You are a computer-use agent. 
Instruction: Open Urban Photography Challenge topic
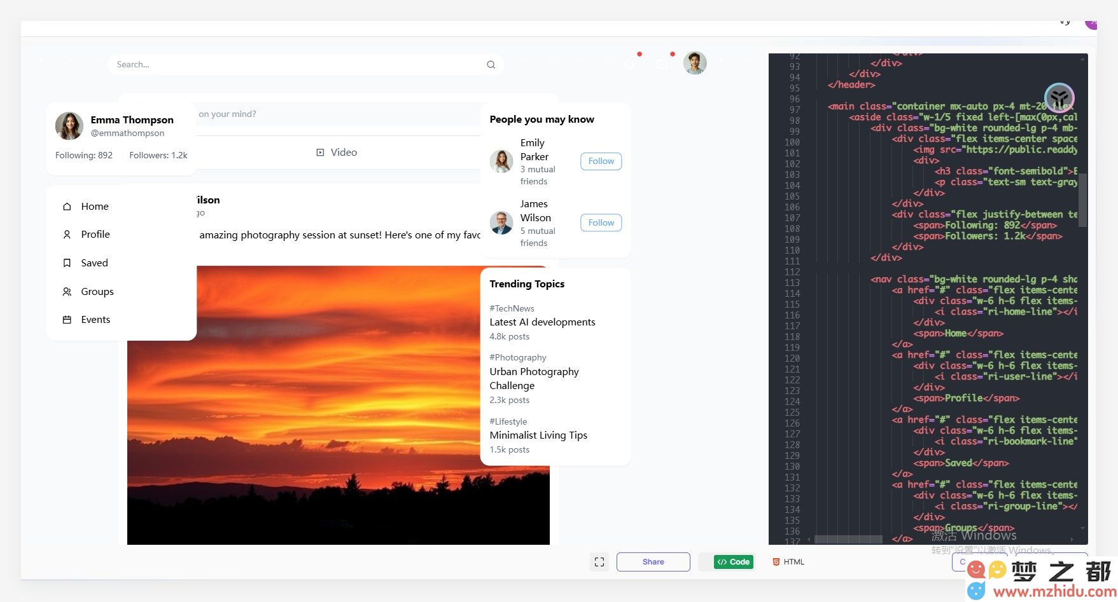point(534,379)
